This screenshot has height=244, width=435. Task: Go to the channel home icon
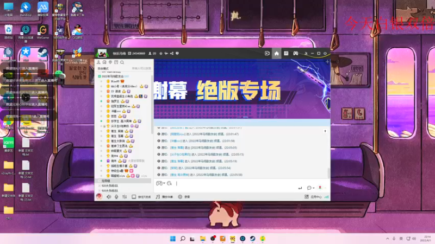pos(277,53)
